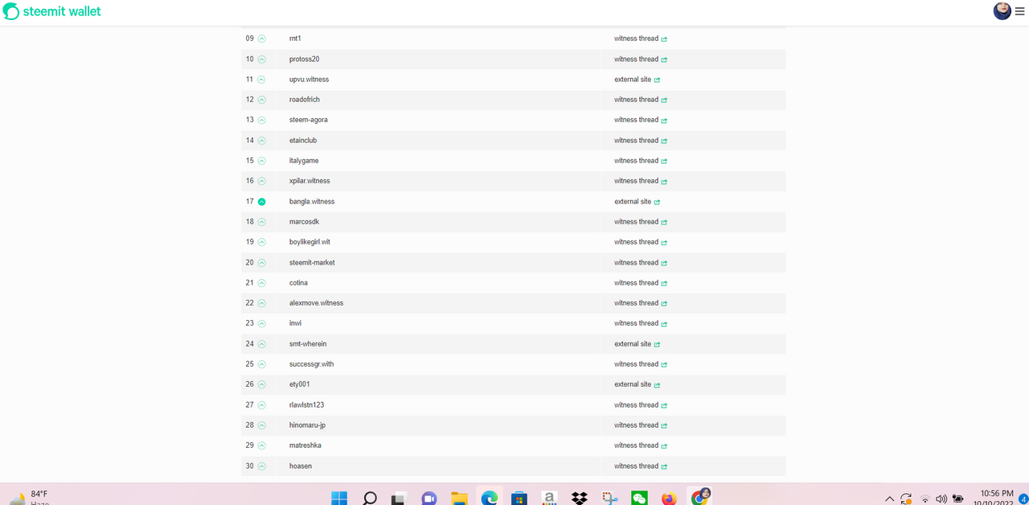Click external-link icon beside cotina witness thread
This screenshot has width=1029, height=505.
point(664,283)
